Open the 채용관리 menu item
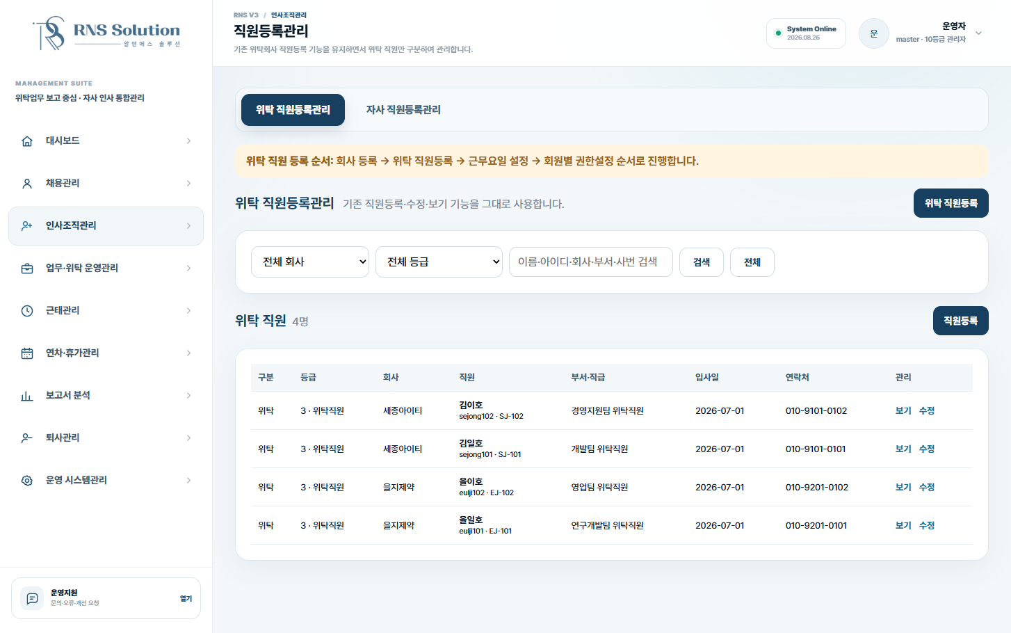Screen dimensions: 1011x633 [106, 184]
